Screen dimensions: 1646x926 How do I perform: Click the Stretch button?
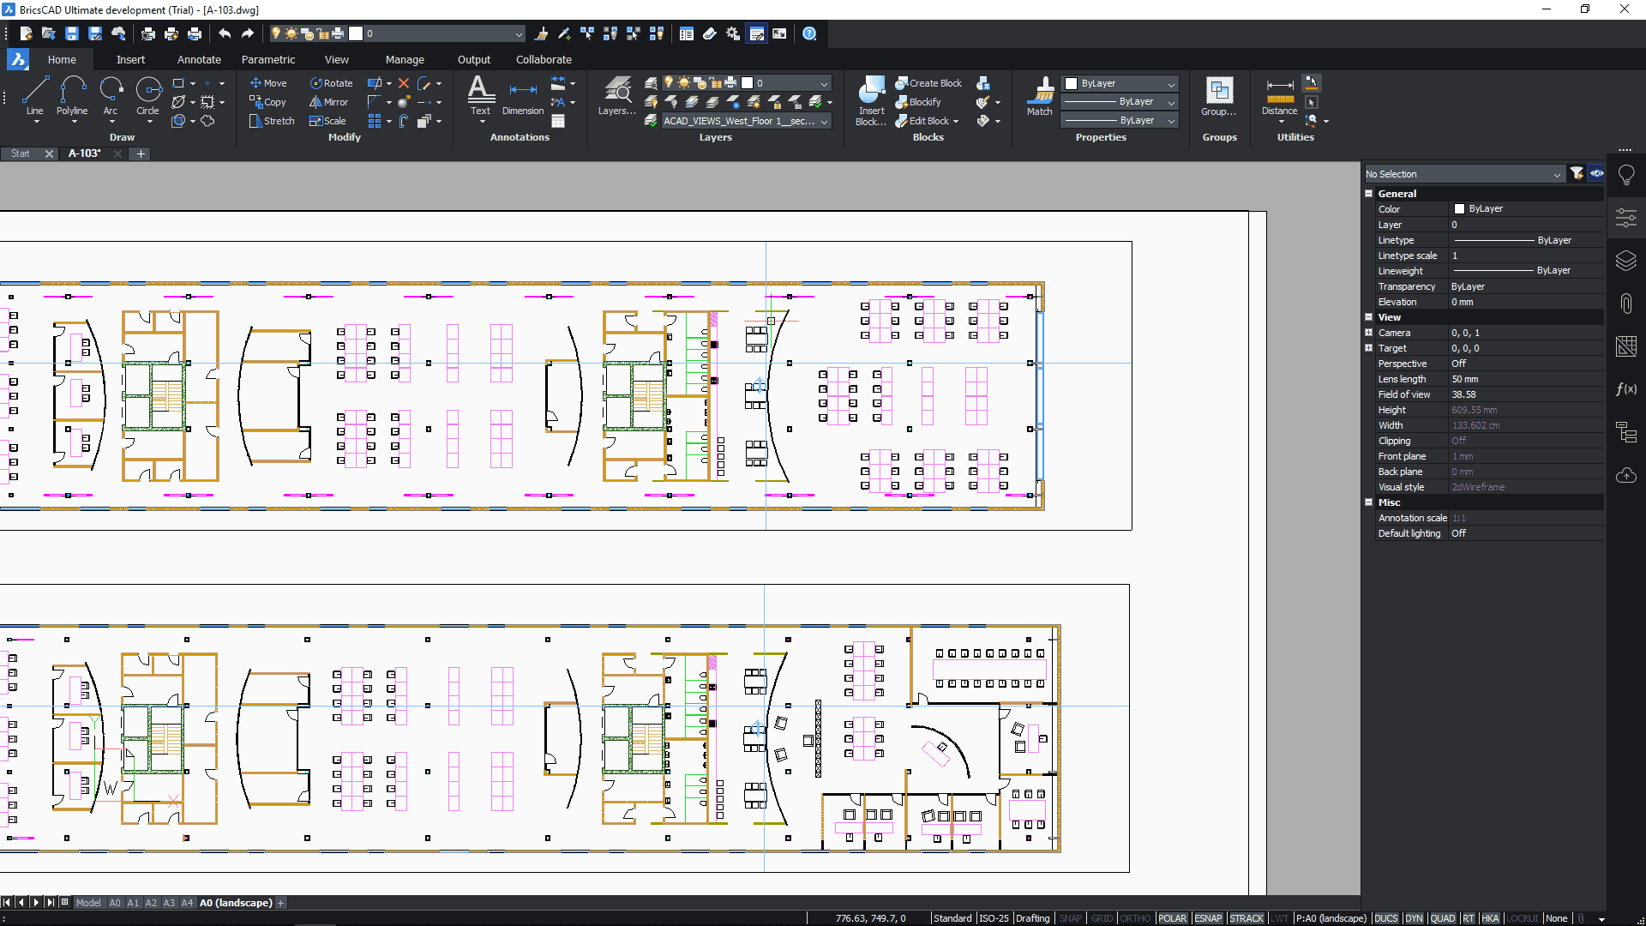coord(272,121)
